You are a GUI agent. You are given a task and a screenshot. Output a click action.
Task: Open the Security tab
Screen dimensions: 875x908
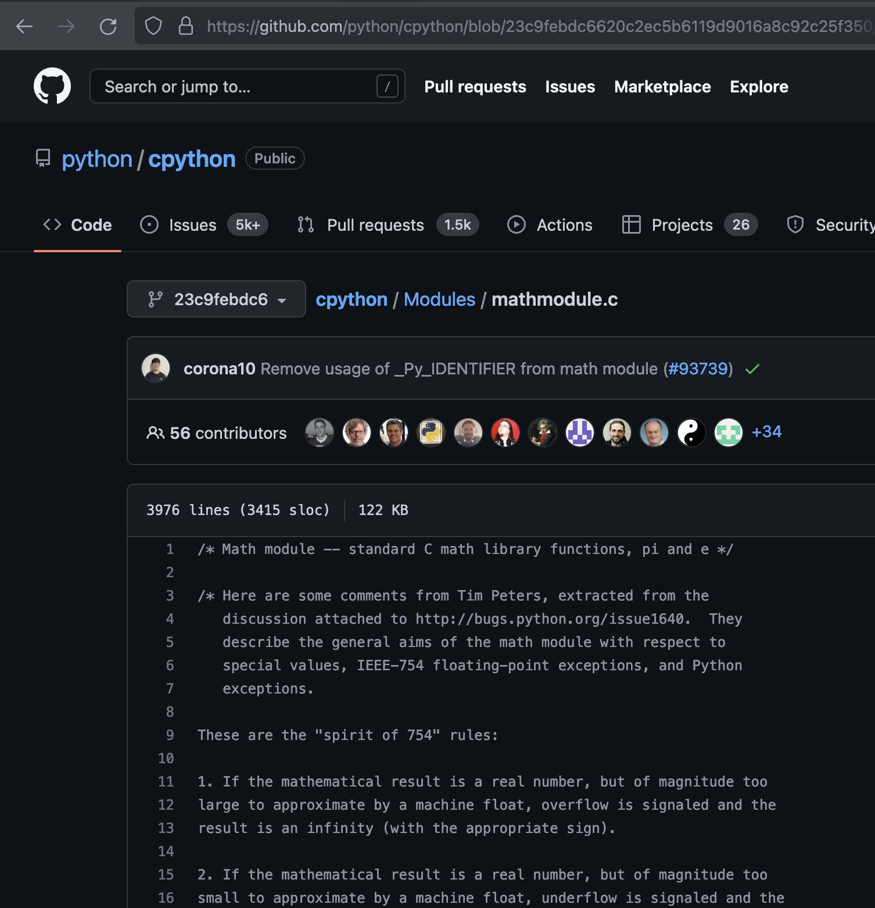click(830, 225)
